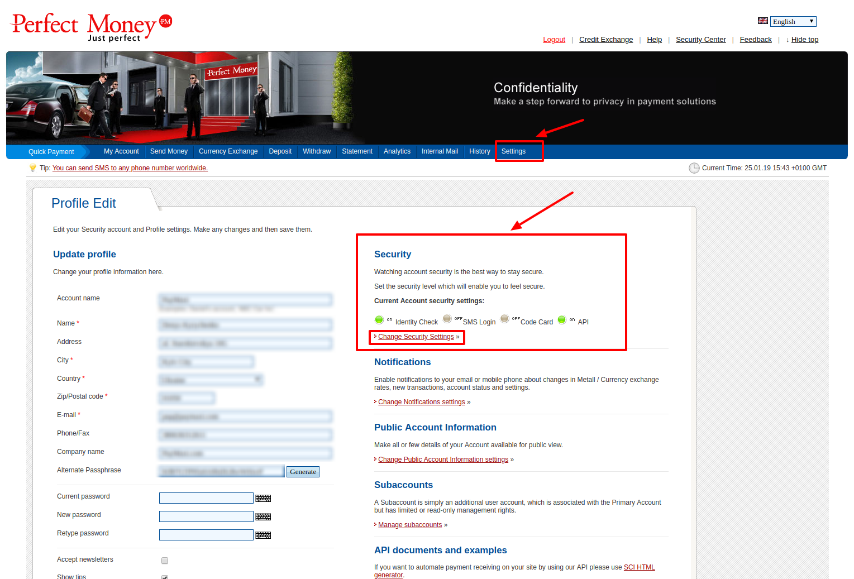Viewport: 854px width, 579px height.
Task: Click the Logout link
Action: [x=554, y=40]
